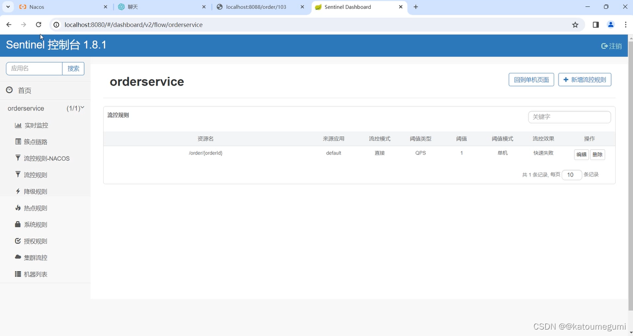Screen dimensions: 633x336
Task: Click the 集群流控 cloud icon
Action: tap(18, 257)
